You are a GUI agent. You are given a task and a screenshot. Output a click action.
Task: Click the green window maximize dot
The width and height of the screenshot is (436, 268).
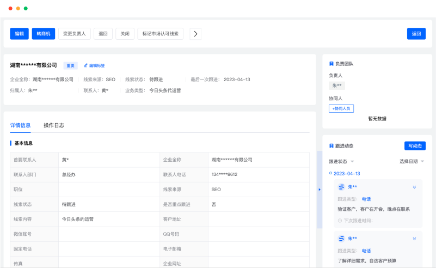point(26,8)
